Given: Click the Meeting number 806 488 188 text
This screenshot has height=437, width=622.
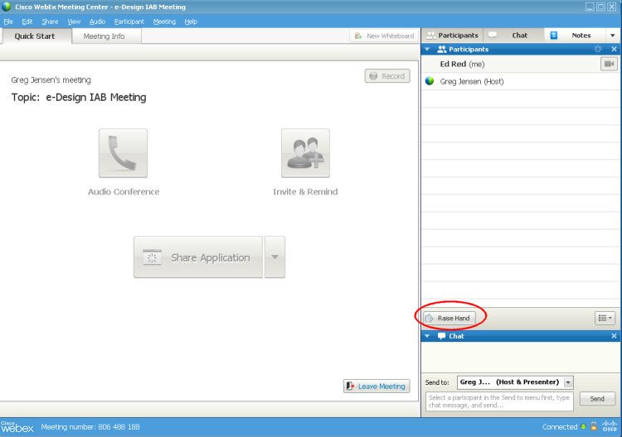Looking at the screenshot, I should (90, 427).
